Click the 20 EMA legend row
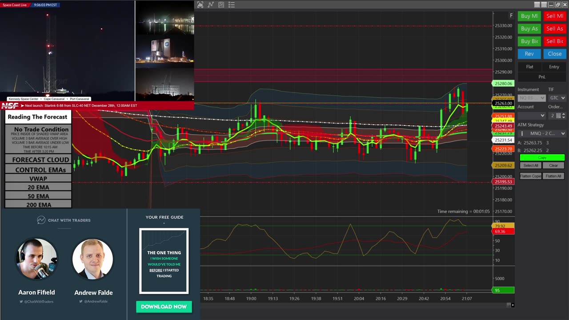 38,187
